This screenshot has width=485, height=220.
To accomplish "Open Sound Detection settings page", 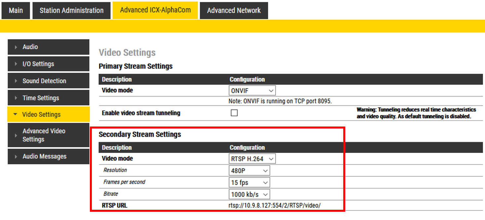I will point(44,81).
